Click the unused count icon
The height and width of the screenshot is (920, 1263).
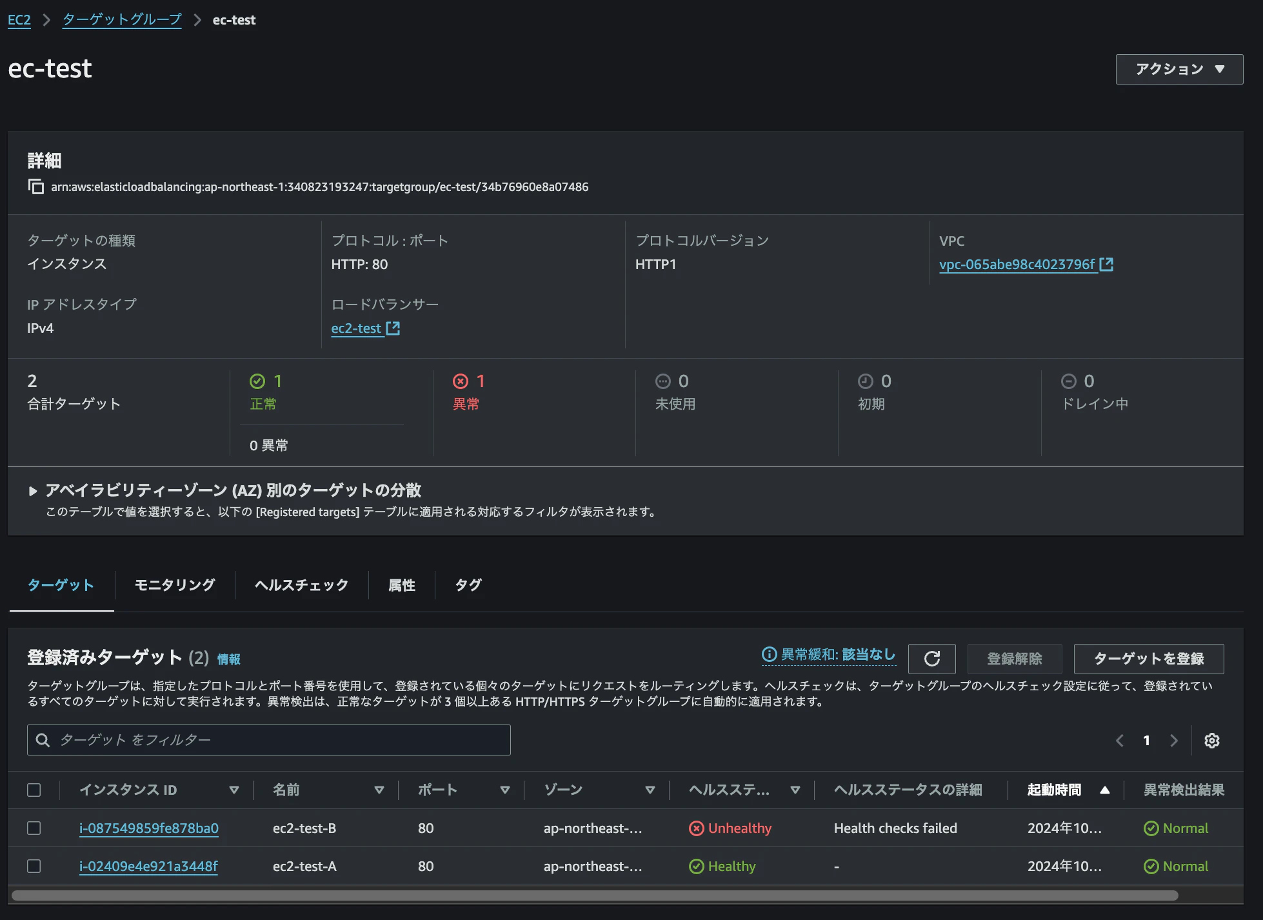click(x=663, y=381)
